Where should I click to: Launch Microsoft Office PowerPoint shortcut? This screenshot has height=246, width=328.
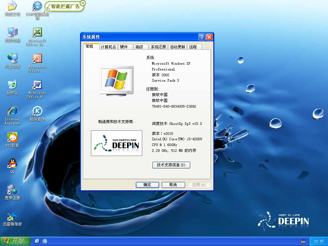click(x=37, y=63)
